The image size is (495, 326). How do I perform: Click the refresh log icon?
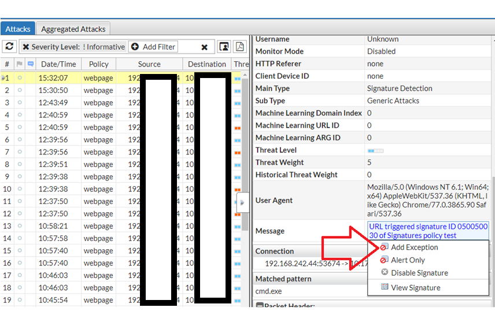coord(9,47)
